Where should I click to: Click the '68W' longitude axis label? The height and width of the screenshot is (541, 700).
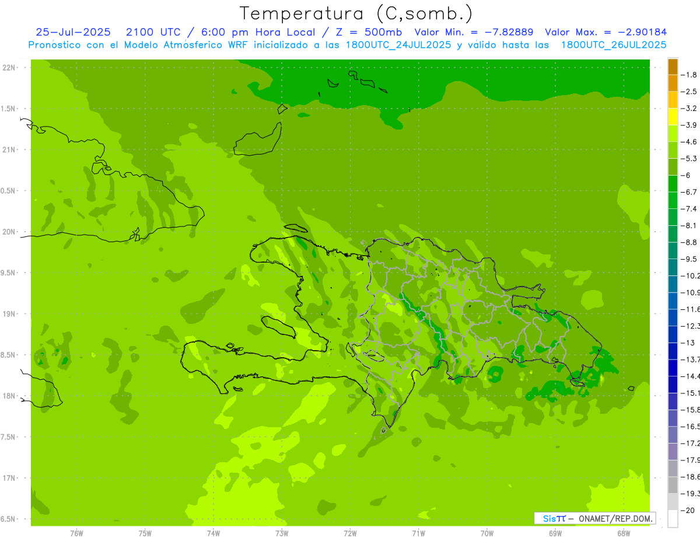pyautogui.click(x=623, y=533)
